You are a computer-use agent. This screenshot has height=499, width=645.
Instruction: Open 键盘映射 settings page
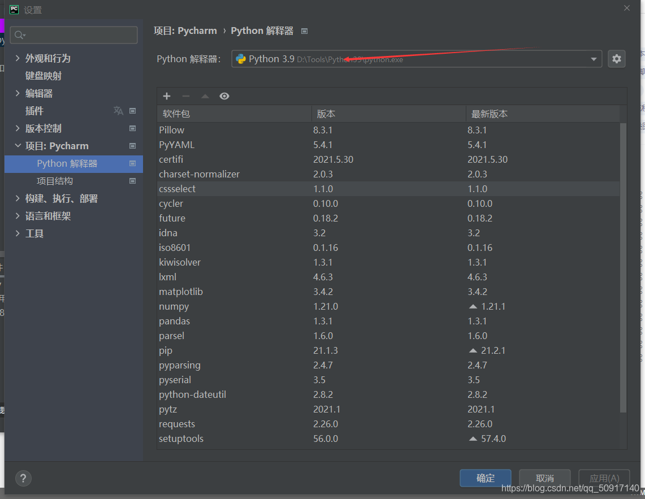pyautogui.click(x=43, y=76)
